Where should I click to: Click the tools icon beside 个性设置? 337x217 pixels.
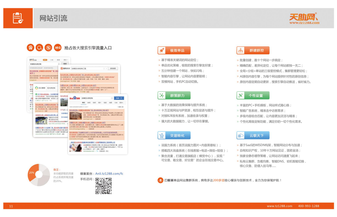(x=240, y=95)
